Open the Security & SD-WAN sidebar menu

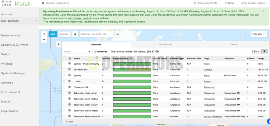15,45
